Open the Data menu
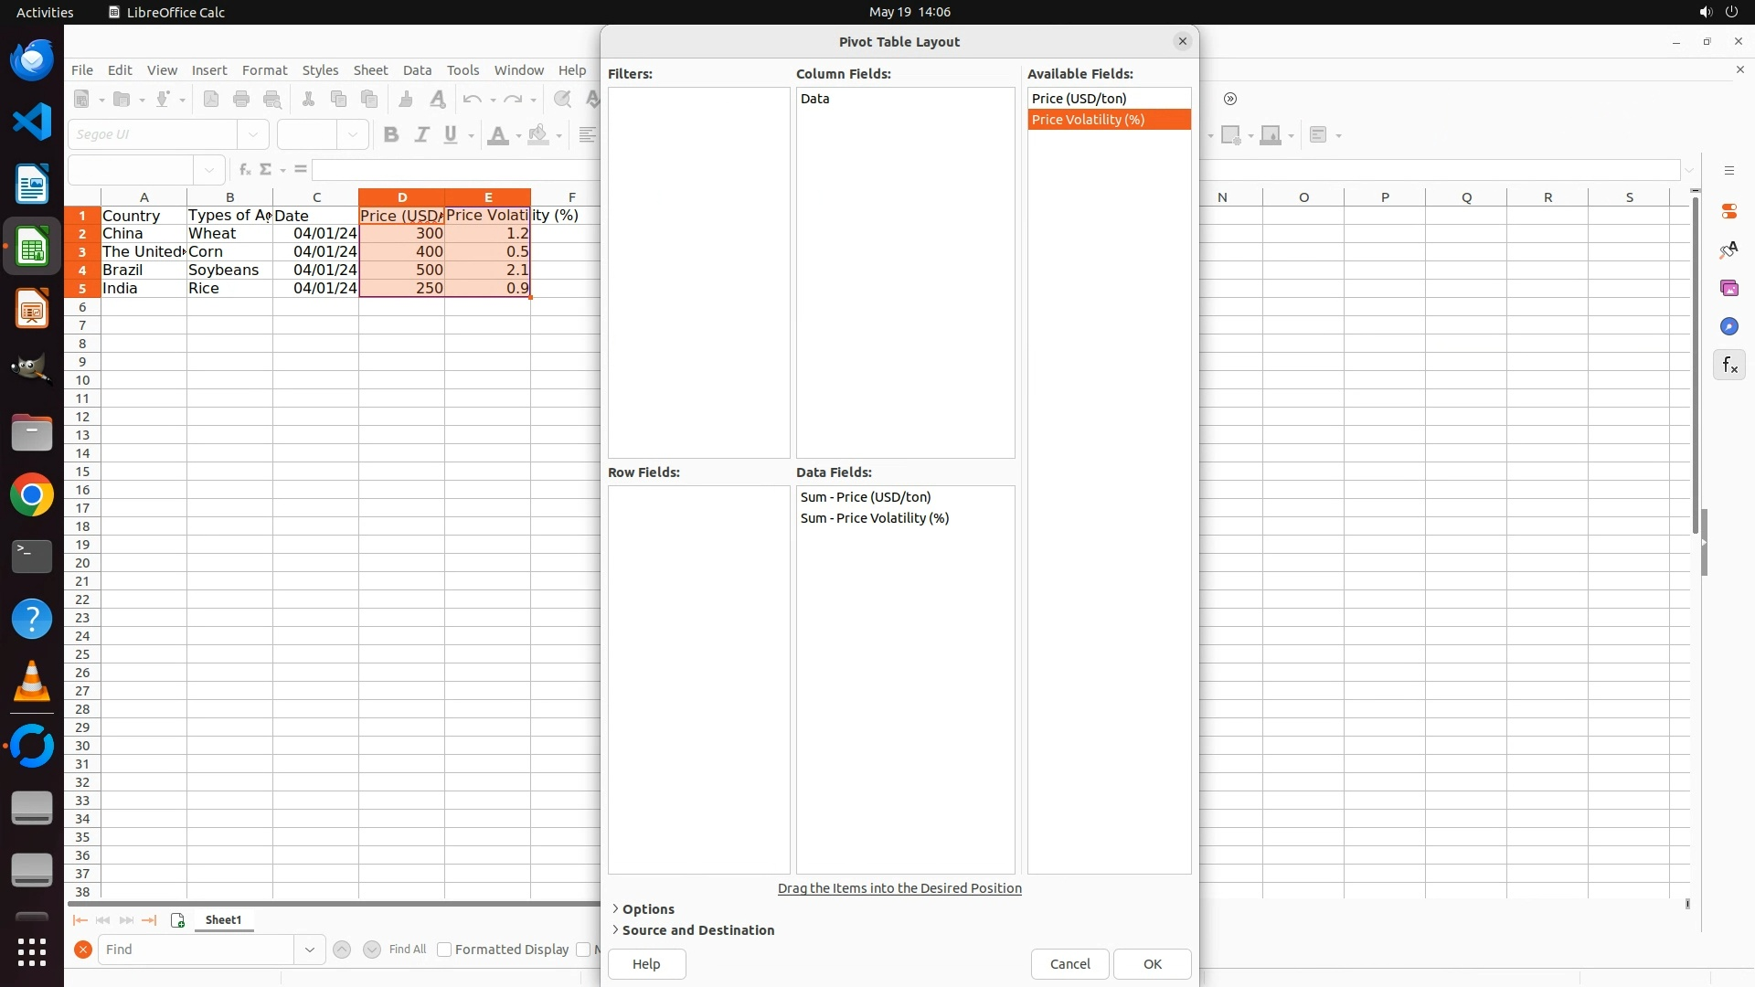 pos(417,70)
